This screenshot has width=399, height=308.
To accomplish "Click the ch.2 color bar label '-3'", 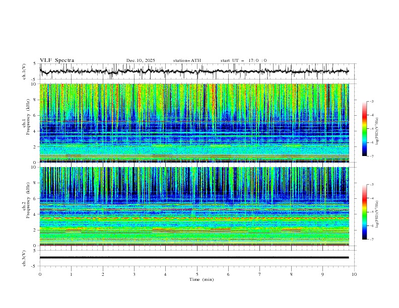I will click(372, 185).
